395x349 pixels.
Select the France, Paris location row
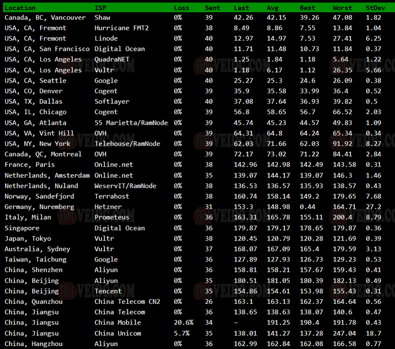pos(29,164)
